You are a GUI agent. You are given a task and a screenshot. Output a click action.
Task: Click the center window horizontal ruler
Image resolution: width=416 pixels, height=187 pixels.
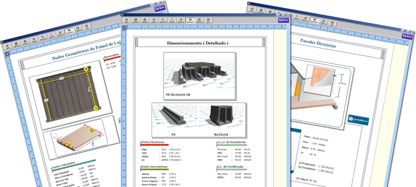(206, 27)
